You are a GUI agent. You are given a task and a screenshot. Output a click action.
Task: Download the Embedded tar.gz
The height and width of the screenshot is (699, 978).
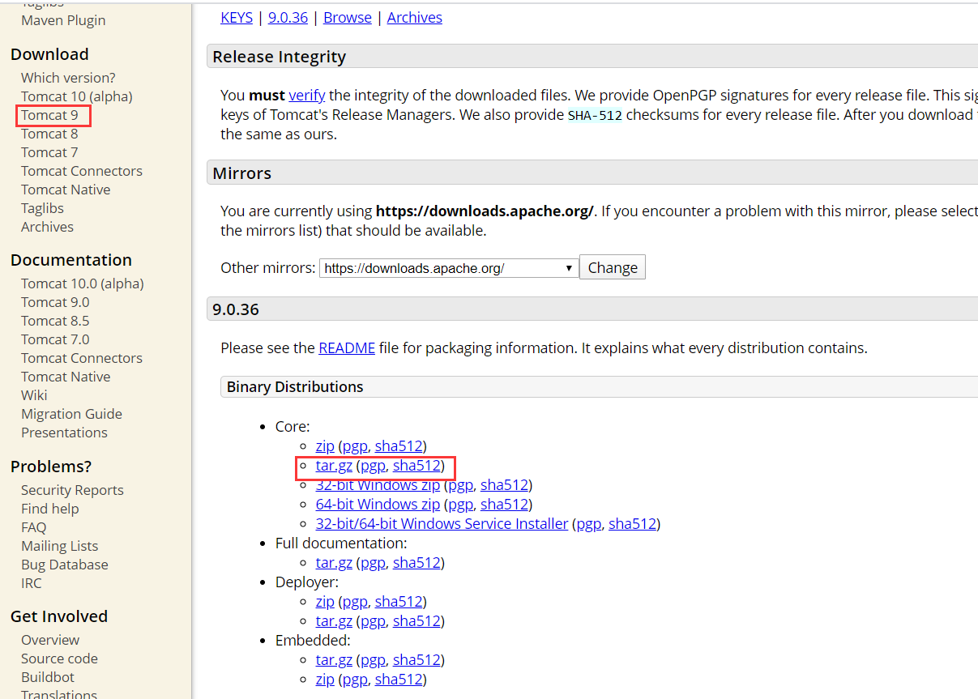click(334, 659)
